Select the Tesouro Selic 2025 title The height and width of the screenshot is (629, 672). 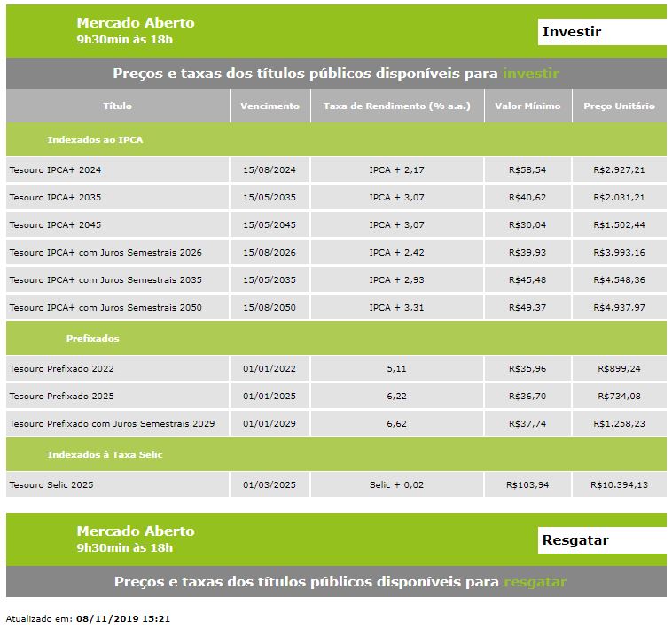pyautogui.click(x=51, y=485)
